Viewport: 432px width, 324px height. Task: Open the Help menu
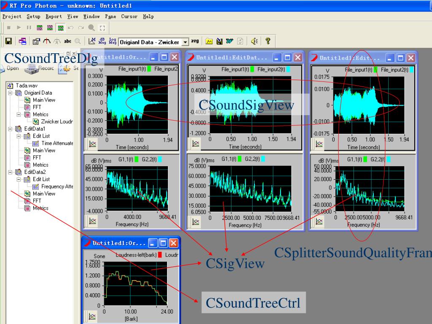click(x=148, y=16)
